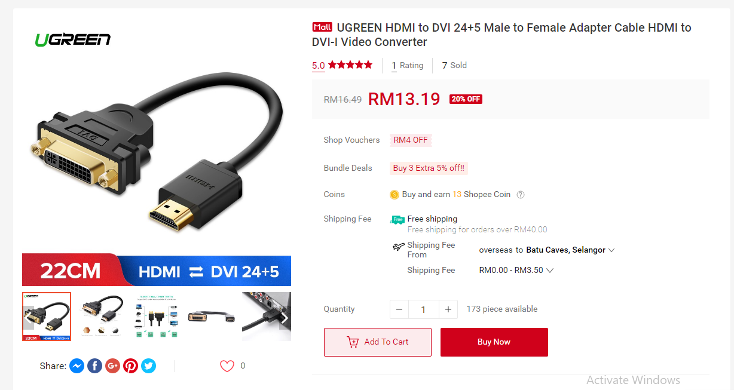Image resolution: width=734 pixels, height=390 pixels.
Task: Click the heart icon to favorite item
Action: [227, 366]
